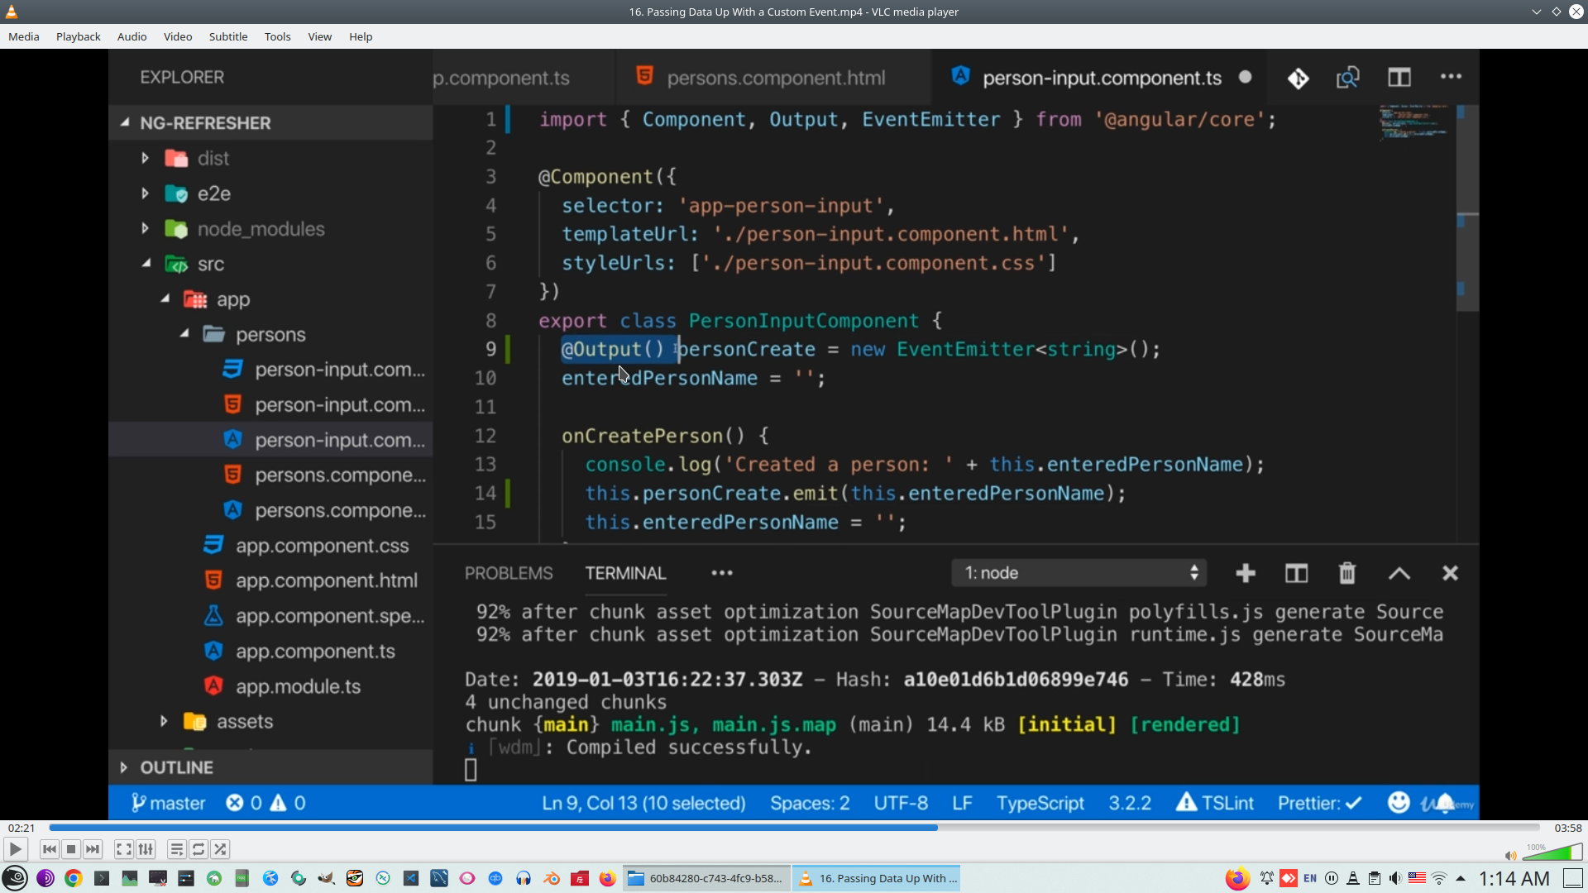The height and width of the screenshot is (893, 1588).
Task: Open the extended settings equalizer icon
Action: pyautogui.click(x=146, y=849)
